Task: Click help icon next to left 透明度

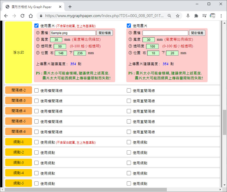Action: [x=38, y=46]
